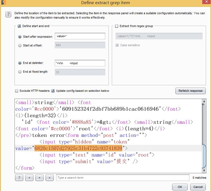The image size is (211, 191).
Task: Go to previous search match arrow button
Action: point(29,178)
